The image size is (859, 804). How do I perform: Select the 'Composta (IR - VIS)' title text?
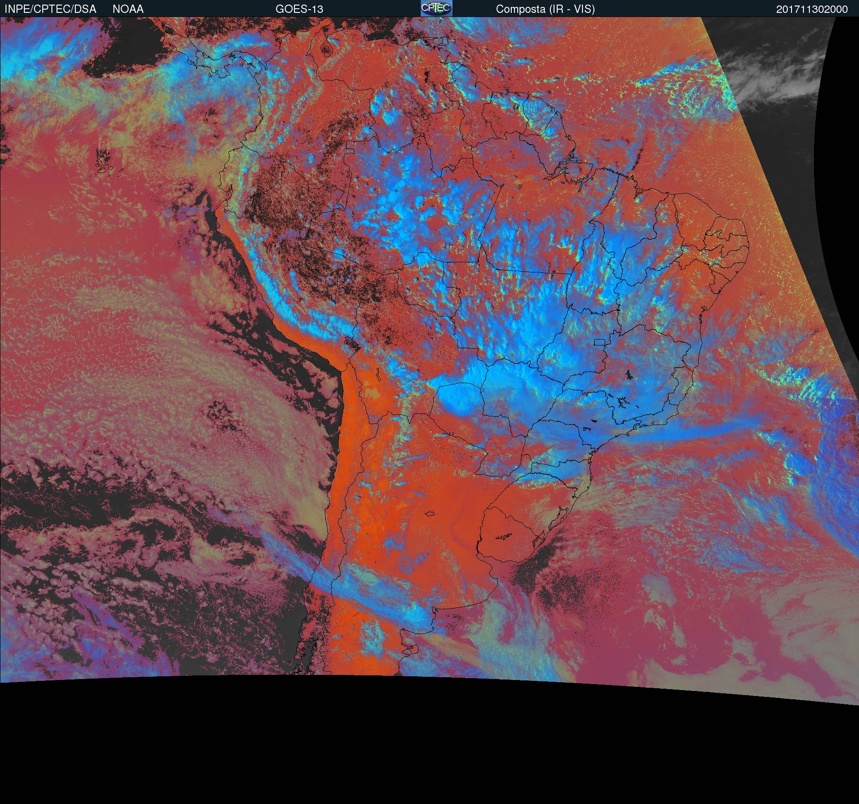[545, 9]
